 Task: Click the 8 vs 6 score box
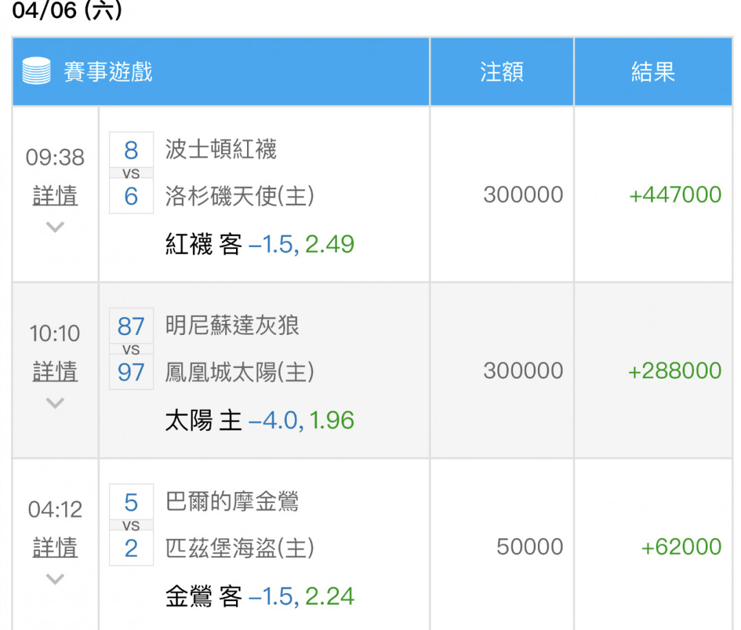131,173
